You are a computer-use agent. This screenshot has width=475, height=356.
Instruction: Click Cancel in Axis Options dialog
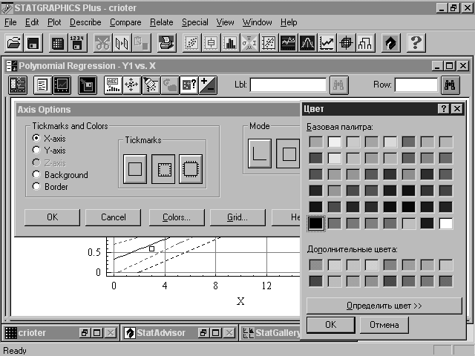[113, 217]
